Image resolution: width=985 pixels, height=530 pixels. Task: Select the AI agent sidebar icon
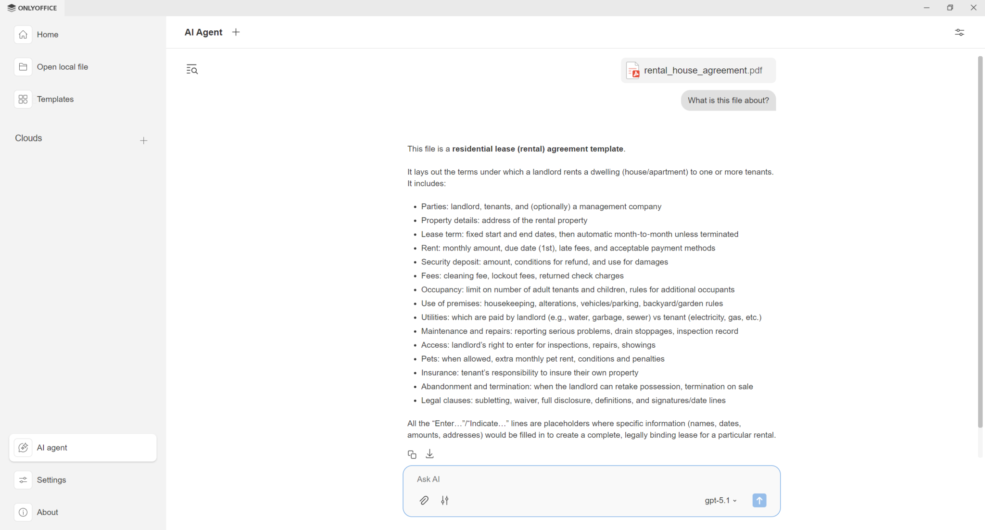23,447
